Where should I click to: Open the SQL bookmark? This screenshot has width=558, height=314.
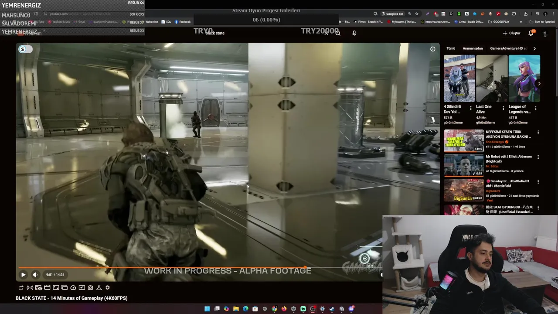tap(166, 22)
